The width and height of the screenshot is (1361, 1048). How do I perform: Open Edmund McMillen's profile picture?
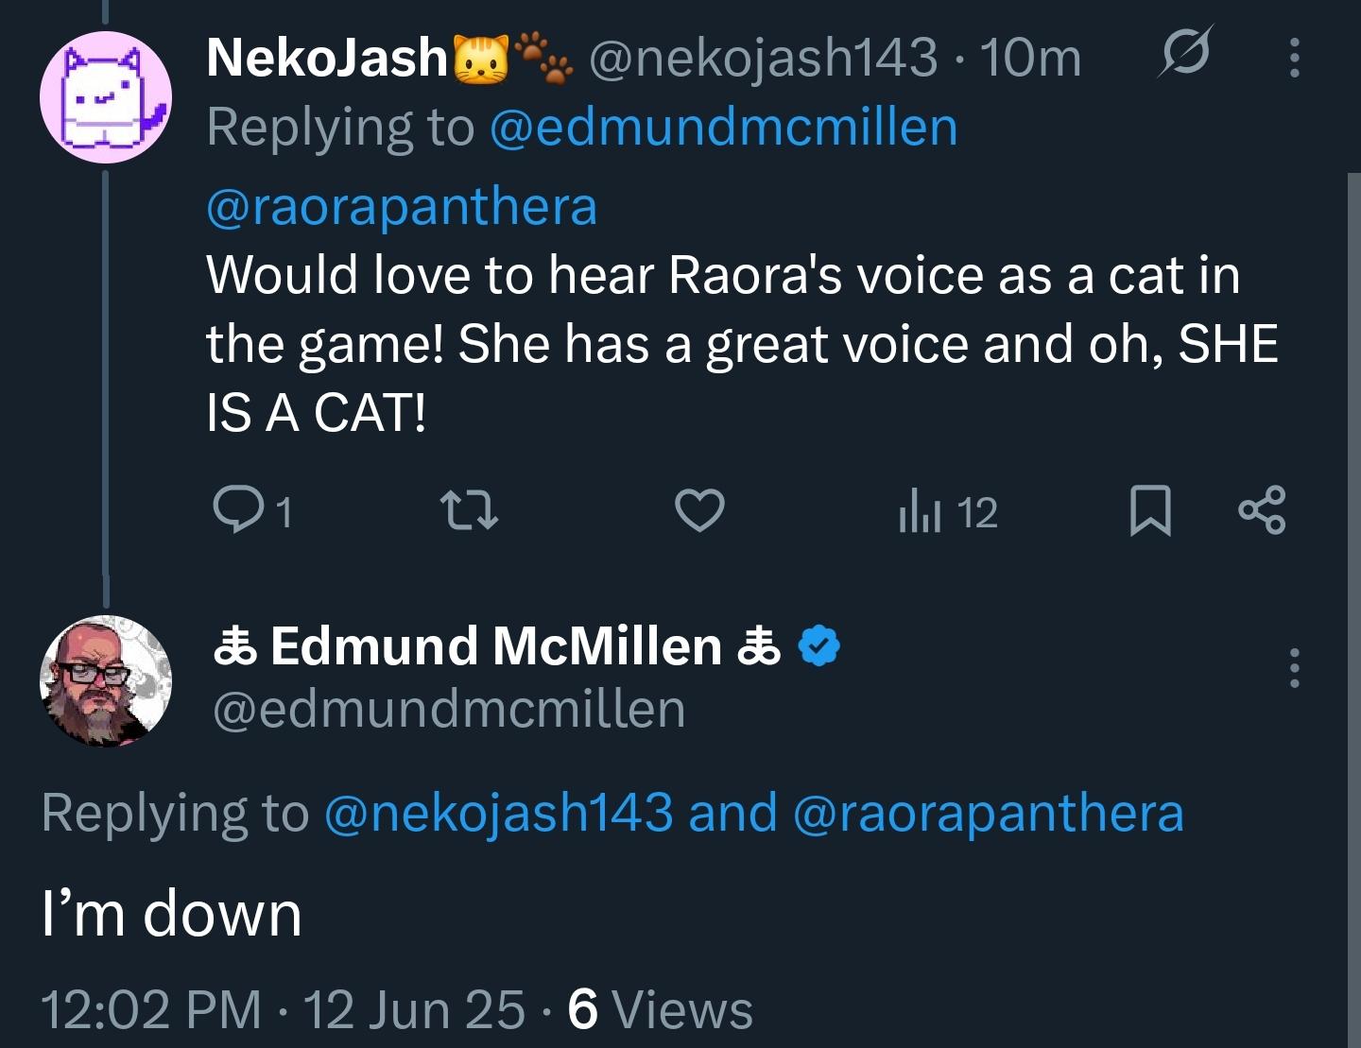coord(105,680)
